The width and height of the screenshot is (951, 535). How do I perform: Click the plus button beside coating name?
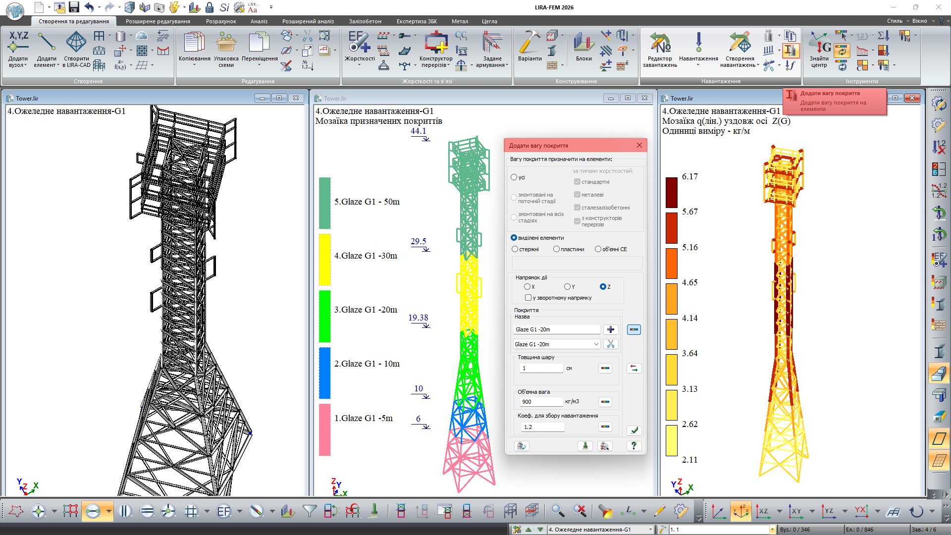click(610, 329)
